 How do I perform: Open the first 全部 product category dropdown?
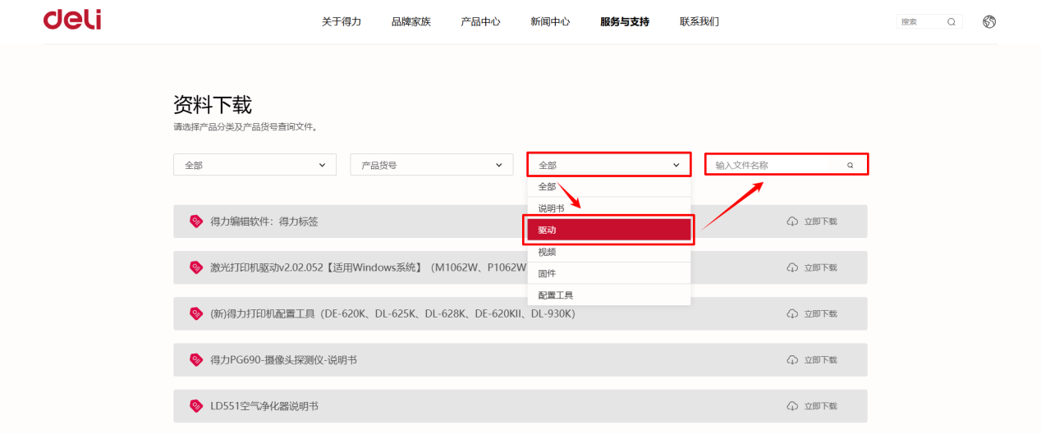[x=255, y=165]
